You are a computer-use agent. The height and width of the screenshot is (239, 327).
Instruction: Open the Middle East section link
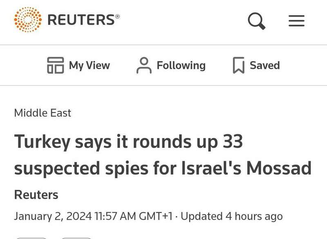coord(43,113)
